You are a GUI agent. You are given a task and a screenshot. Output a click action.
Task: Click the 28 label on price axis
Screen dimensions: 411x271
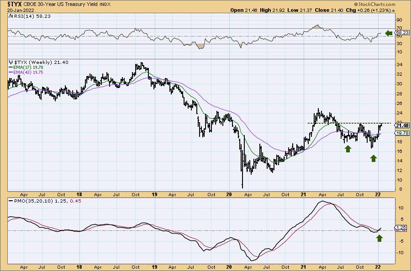pyautogui.click(x=400, y=94)
